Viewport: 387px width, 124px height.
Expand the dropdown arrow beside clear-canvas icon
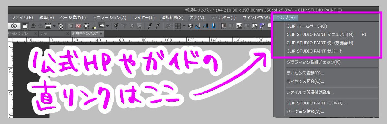click(x=54, y=26)
